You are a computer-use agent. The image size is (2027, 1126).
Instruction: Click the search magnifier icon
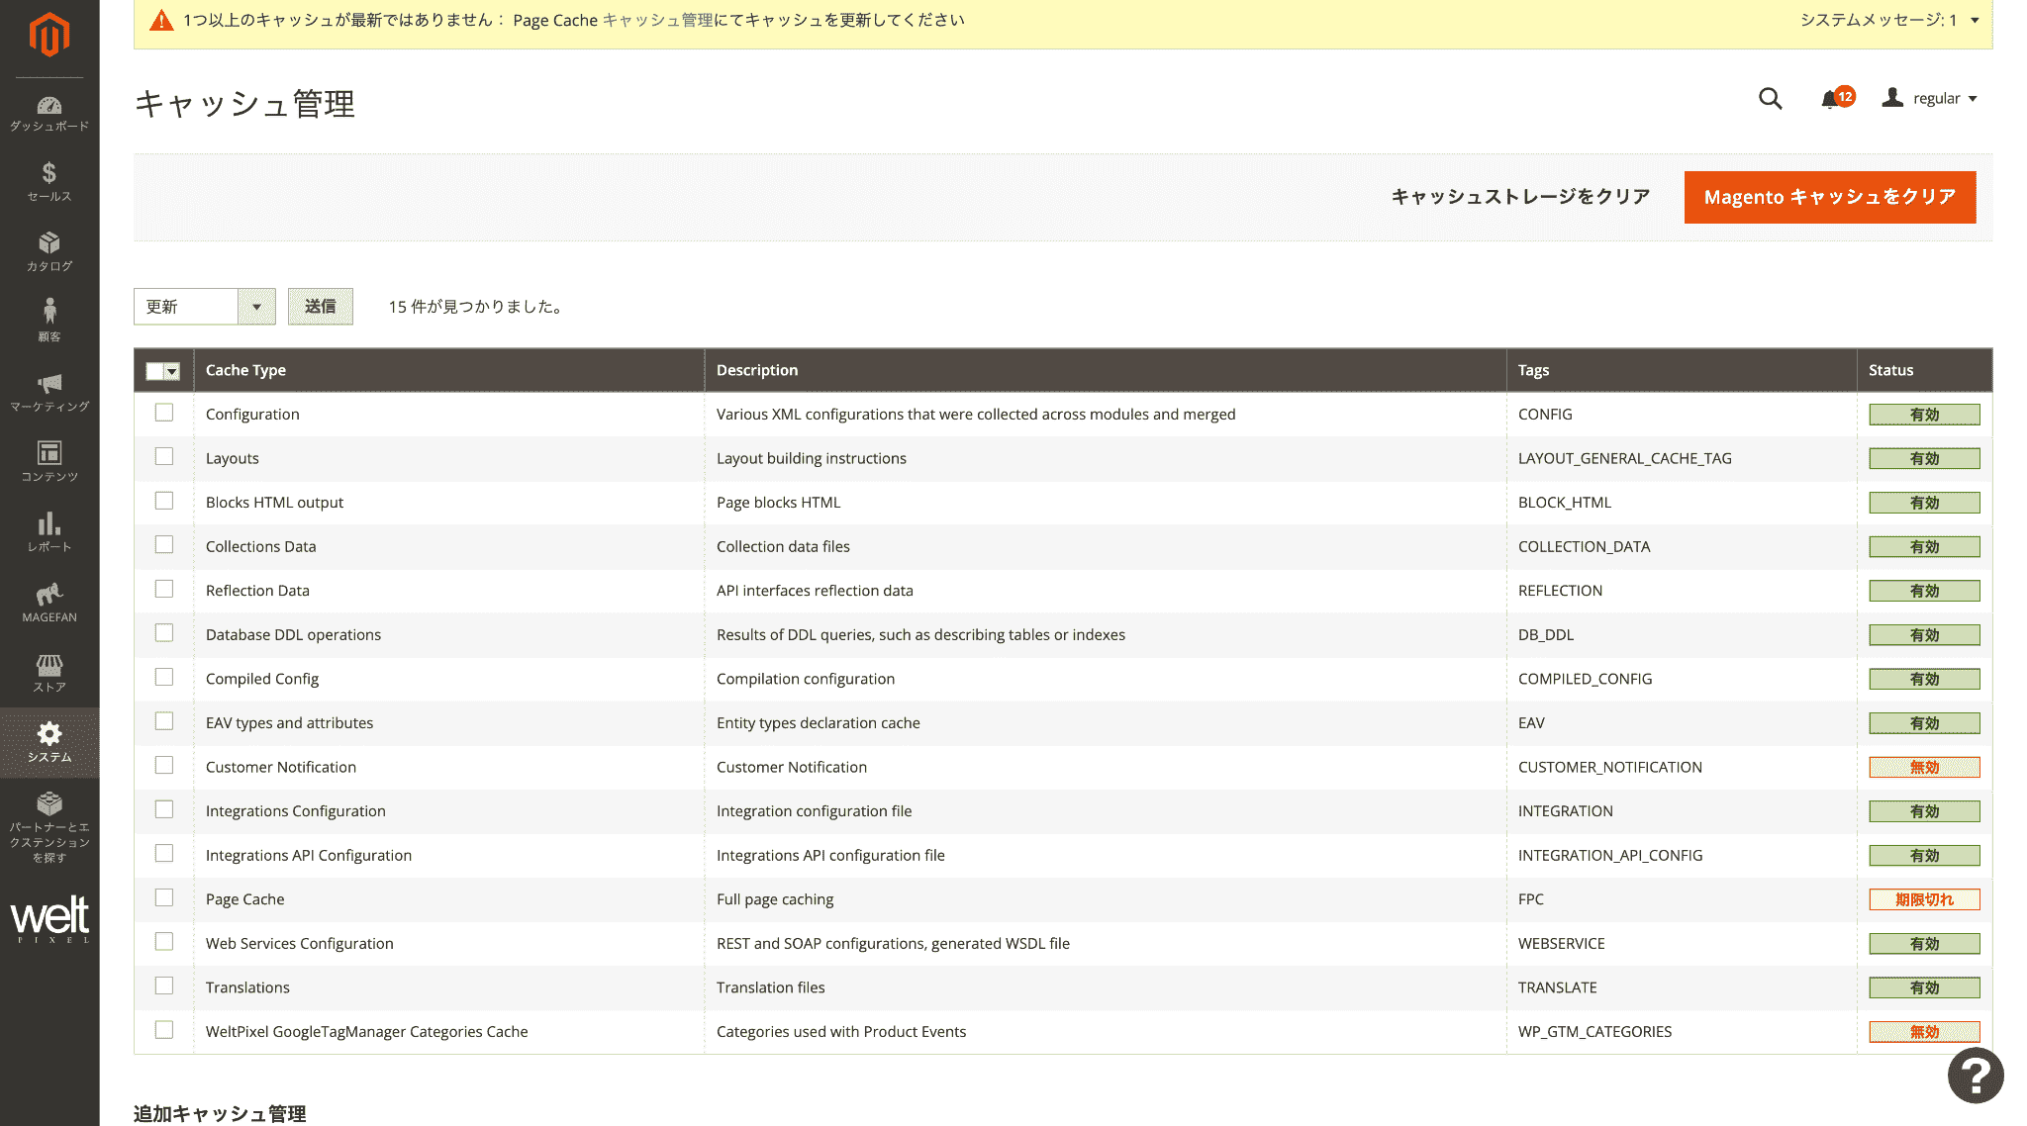pyautogui.click(x=1770, y=98)
